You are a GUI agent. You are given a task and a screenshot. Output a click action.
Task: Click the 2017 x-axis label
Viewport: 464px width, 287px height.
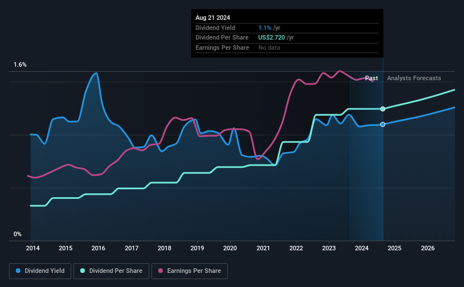(x=131, y=248)
